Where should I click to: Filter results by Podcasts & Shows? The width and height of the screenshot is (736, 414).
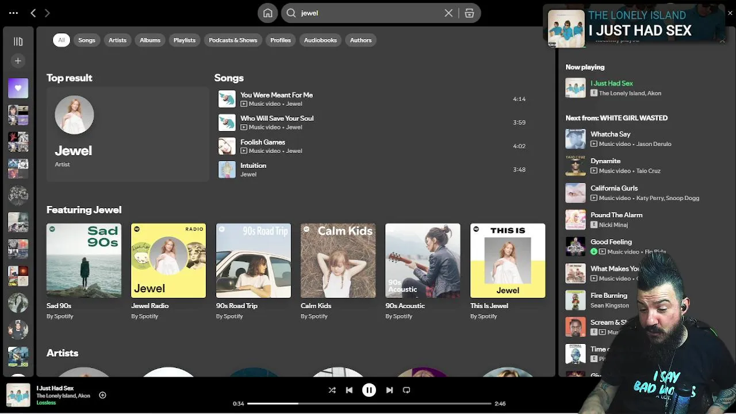(x=233, y=40)
